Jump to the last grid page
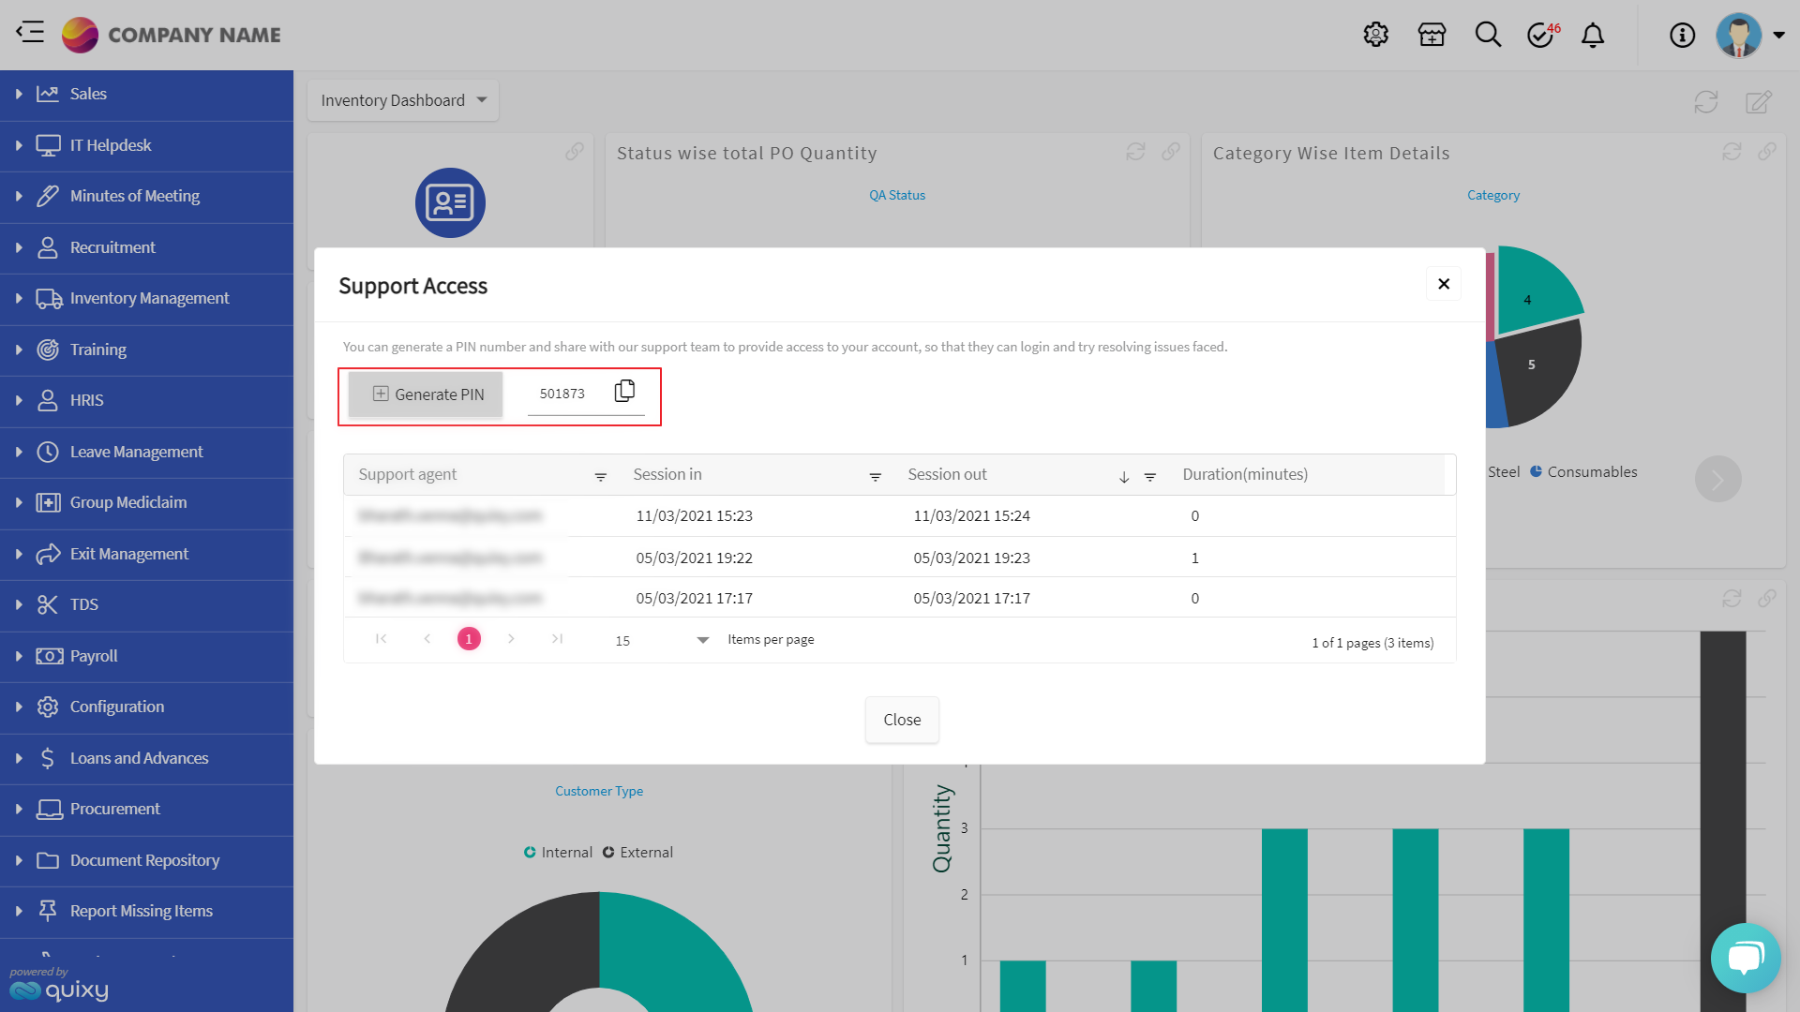The height and width of the screenshot is (1012, 1800). point(557,639)
